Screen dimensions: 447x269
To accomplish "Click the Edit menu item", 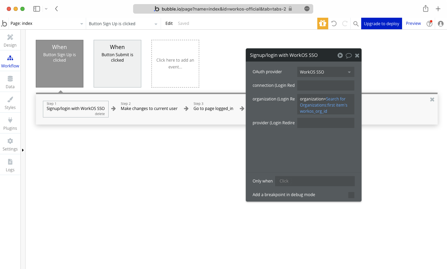I will (169, 23).
